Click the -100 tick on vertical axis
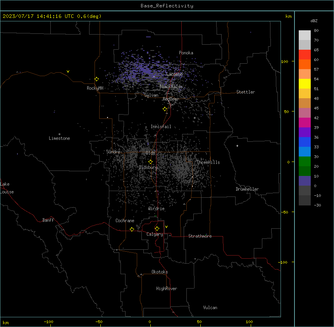334x327 pixels. (x=283, y=262)
